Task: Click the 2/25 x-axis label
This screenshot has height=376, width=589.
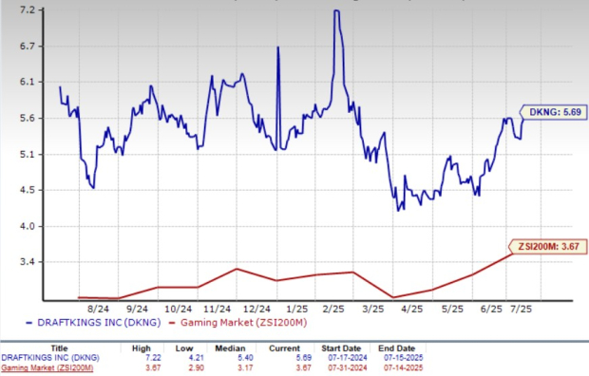Action: (x=333, y=310)
